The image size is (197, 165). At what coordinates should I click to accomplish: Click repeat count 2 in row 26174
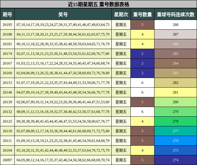coord(142,54)
